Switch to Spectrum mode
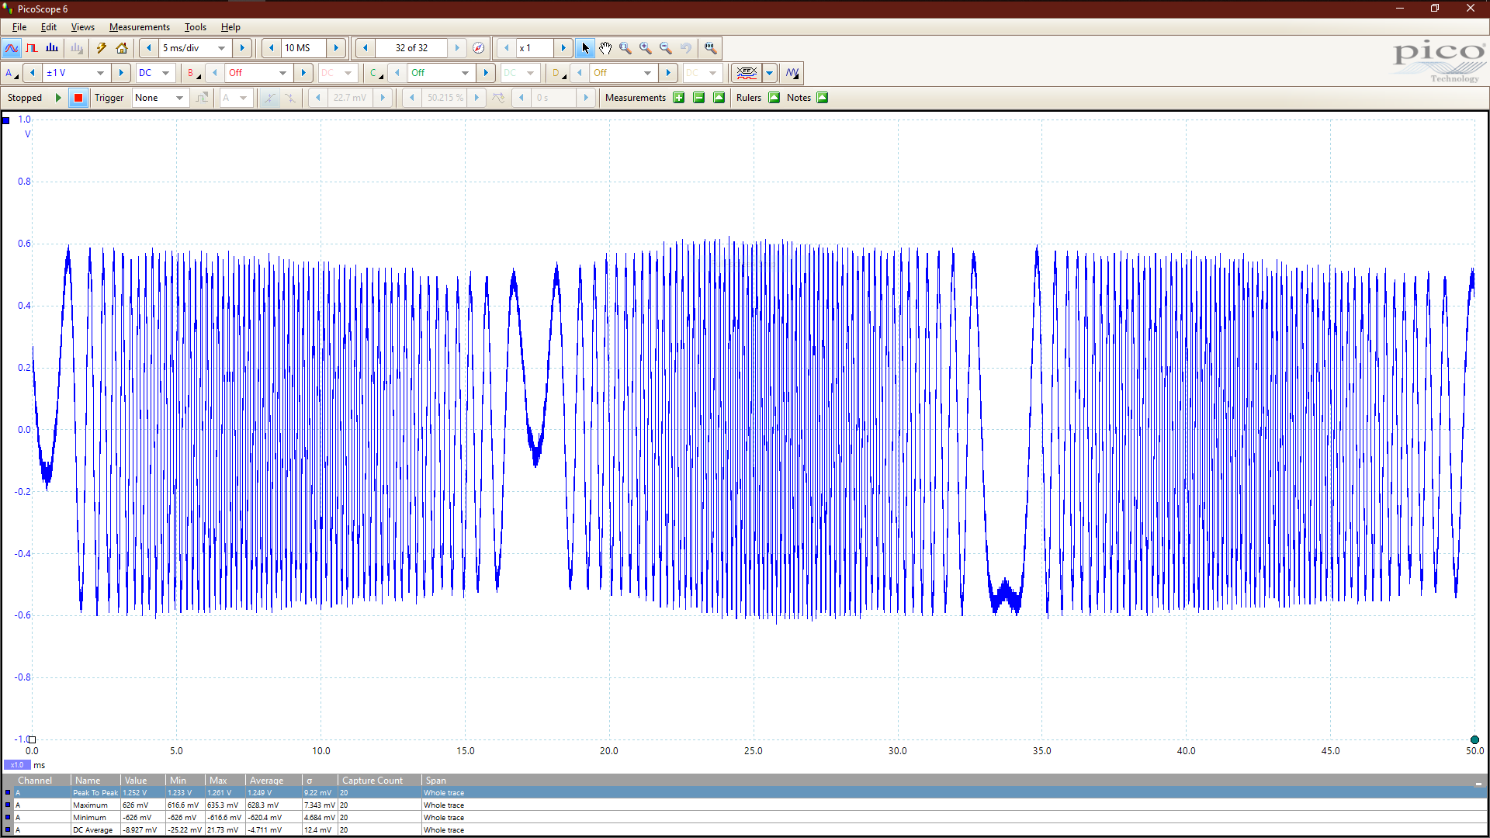1490x838 pixels. (x=52, y=48)
